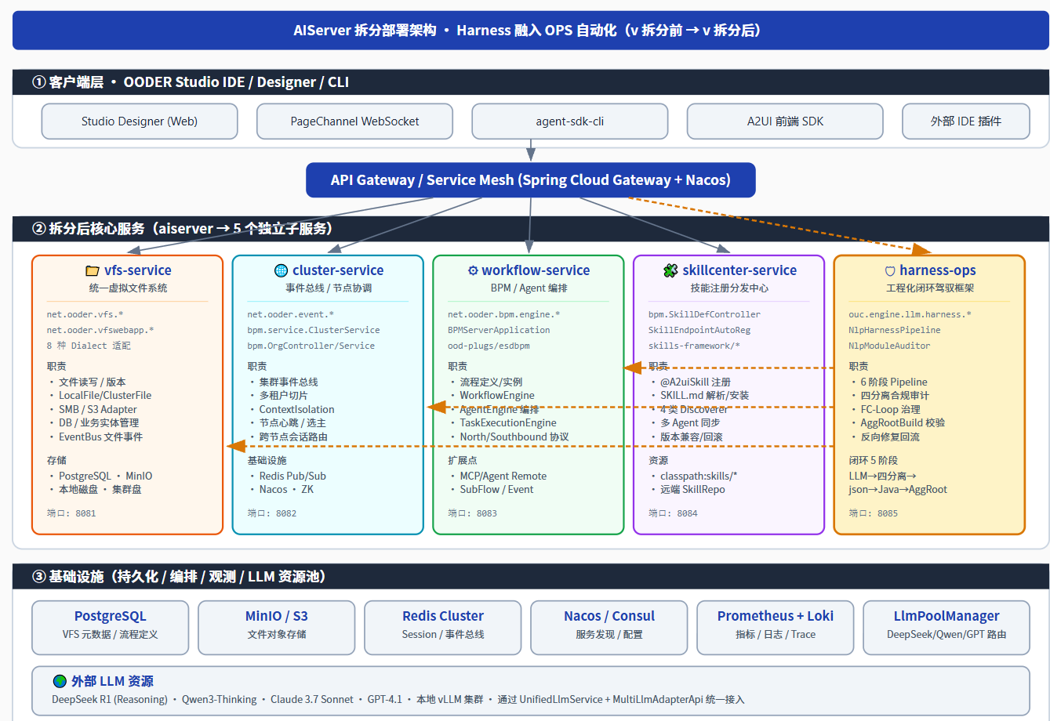
Task: Click the 外部 LLM 资源 heading
Action: coord(112,681)
